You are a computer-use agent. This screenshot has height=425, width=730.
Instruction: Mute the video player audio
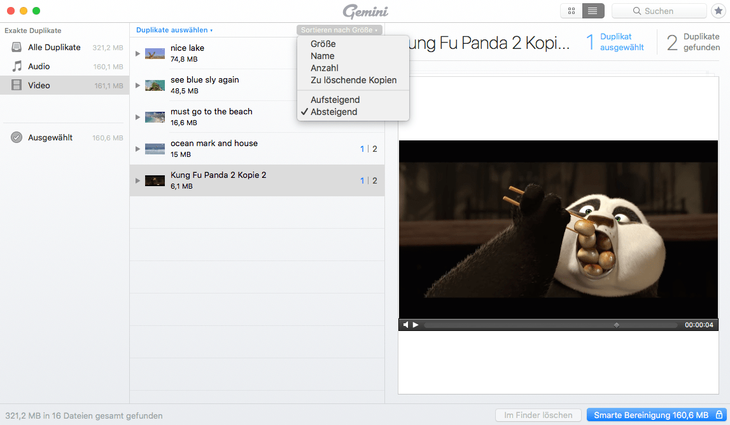click(406, 325)
